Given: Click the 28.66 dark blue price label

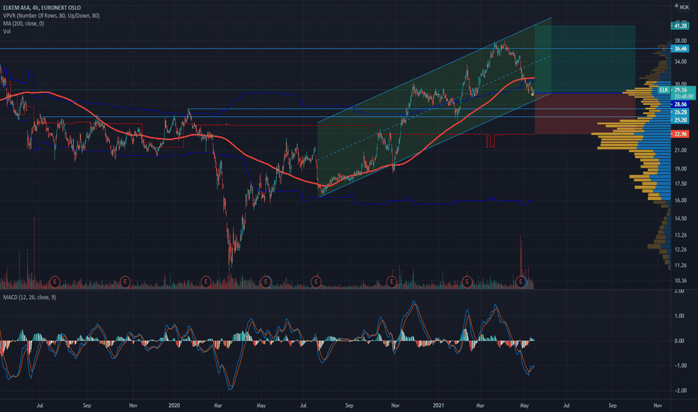Looking at the screenshot, I should point(680,104).
